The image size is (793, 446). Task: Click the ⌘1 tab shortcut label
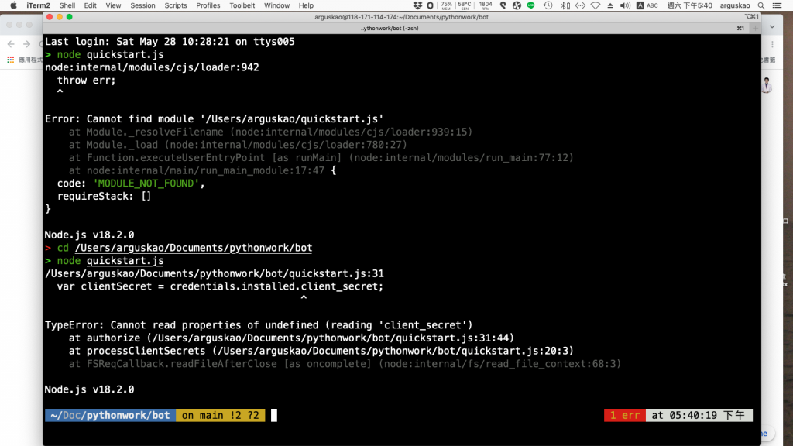click(740, 29)
